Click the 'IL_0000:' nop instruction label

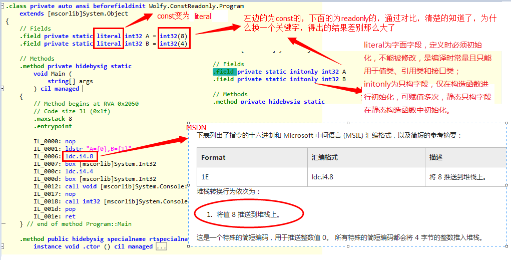(x=48, y=141)
